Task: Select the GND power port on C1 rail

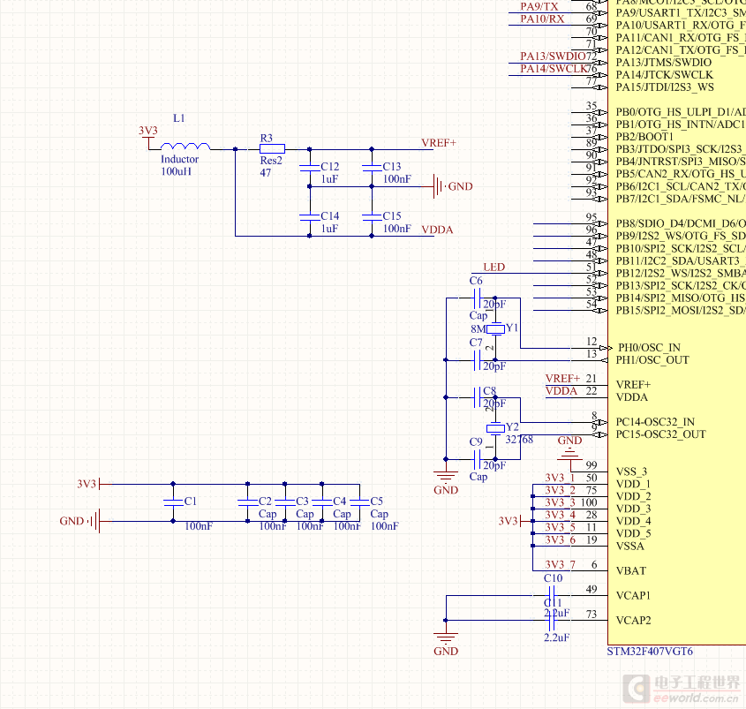Action: click(x=86, y=521)
